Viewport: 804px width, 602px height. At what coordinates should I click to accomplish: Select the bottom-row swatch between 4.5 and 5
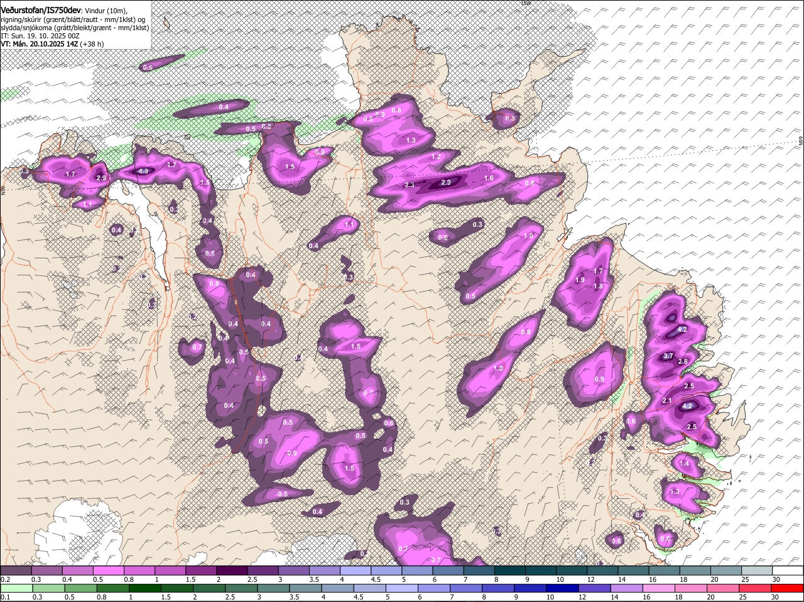(370, 589)
